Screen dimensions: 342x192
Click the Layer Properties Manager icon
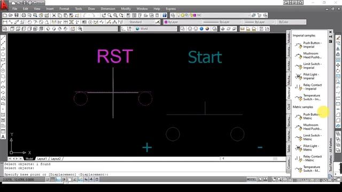pyautogui.click(x=173, y=15)
